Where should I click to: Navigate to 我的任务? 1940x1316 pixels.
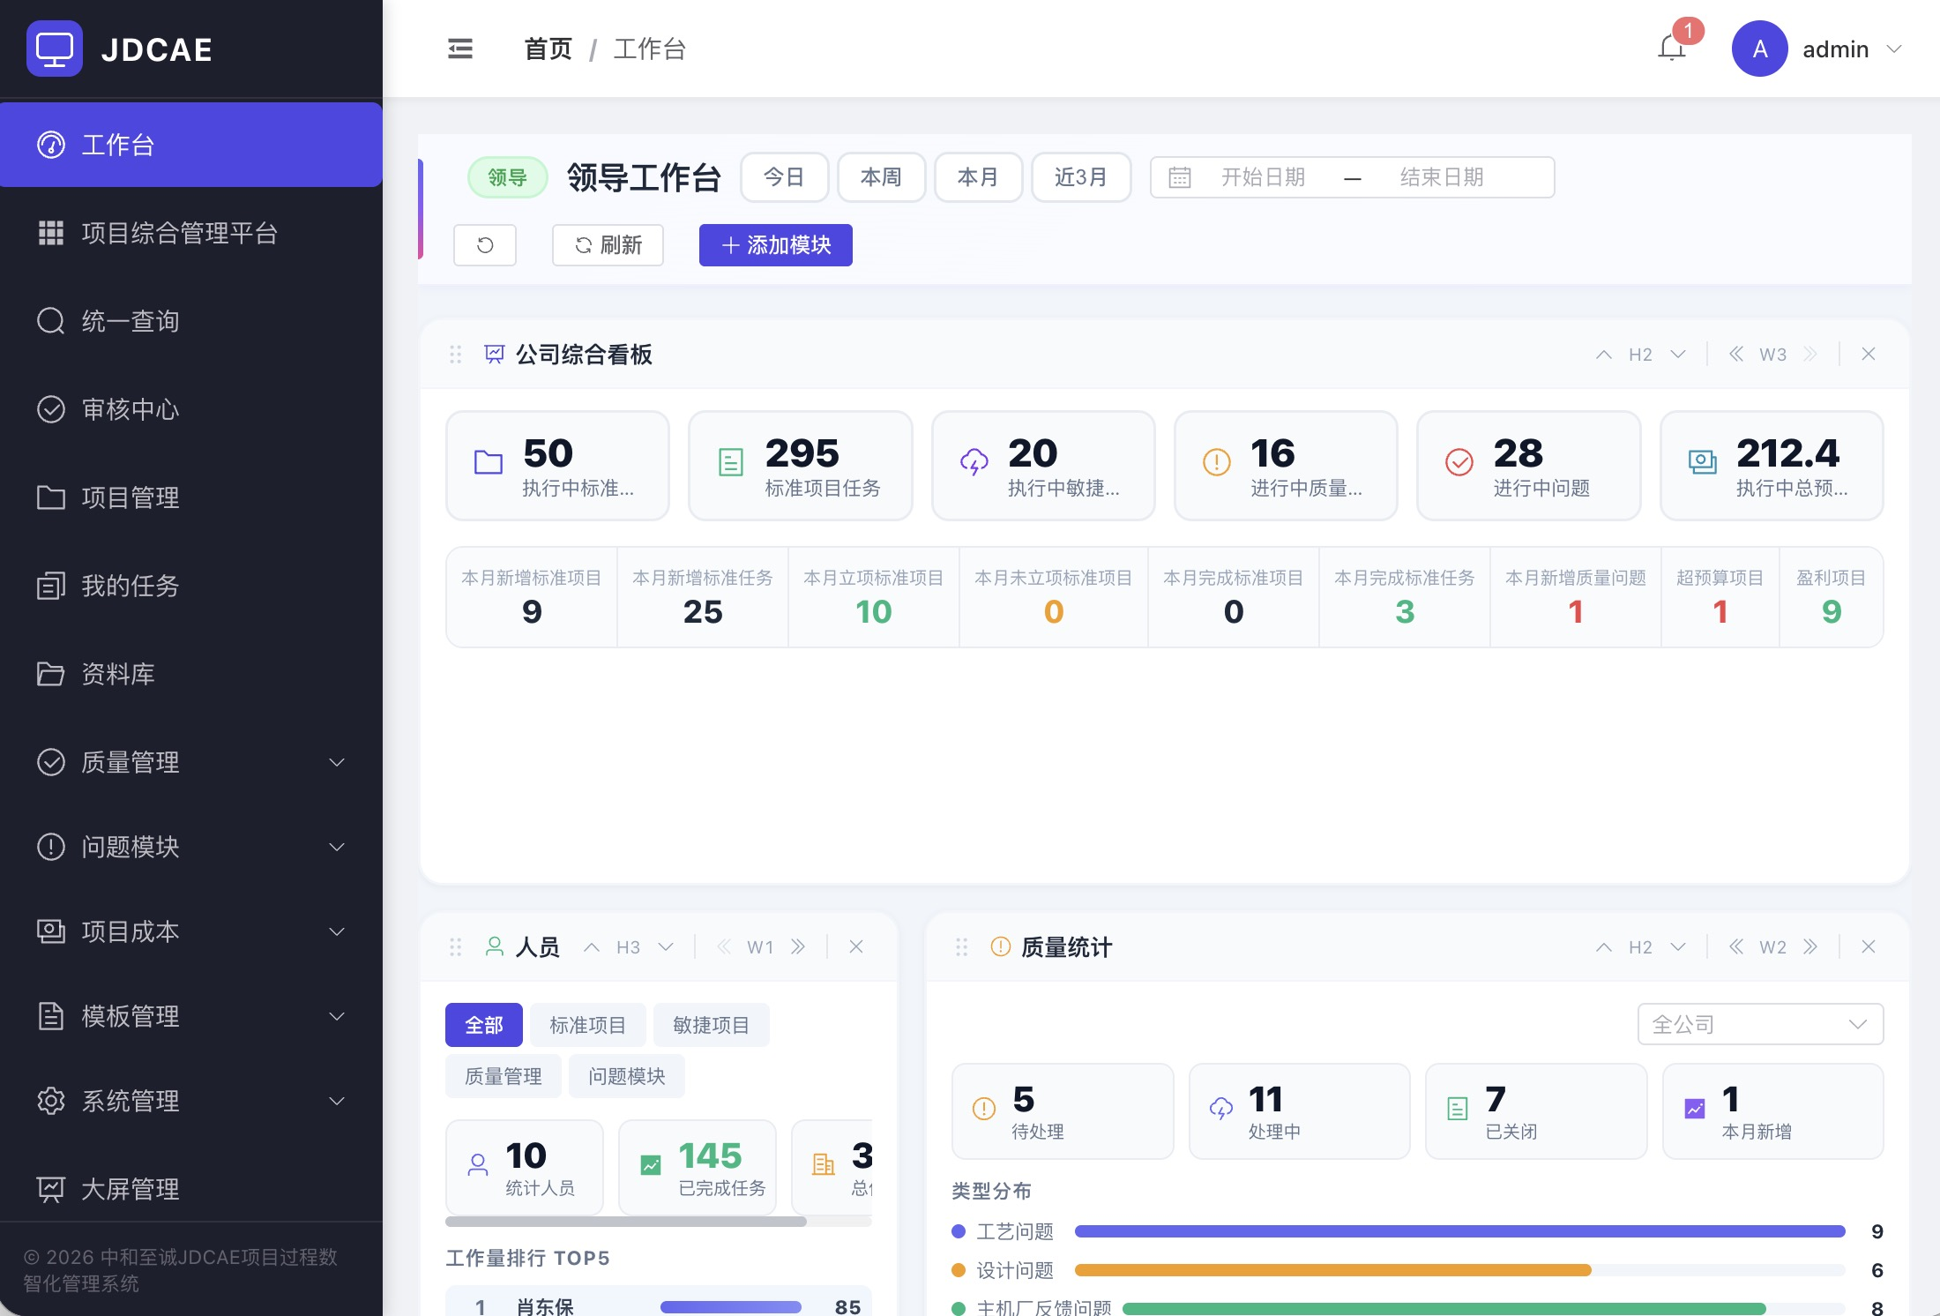click(x=191, y=586)
